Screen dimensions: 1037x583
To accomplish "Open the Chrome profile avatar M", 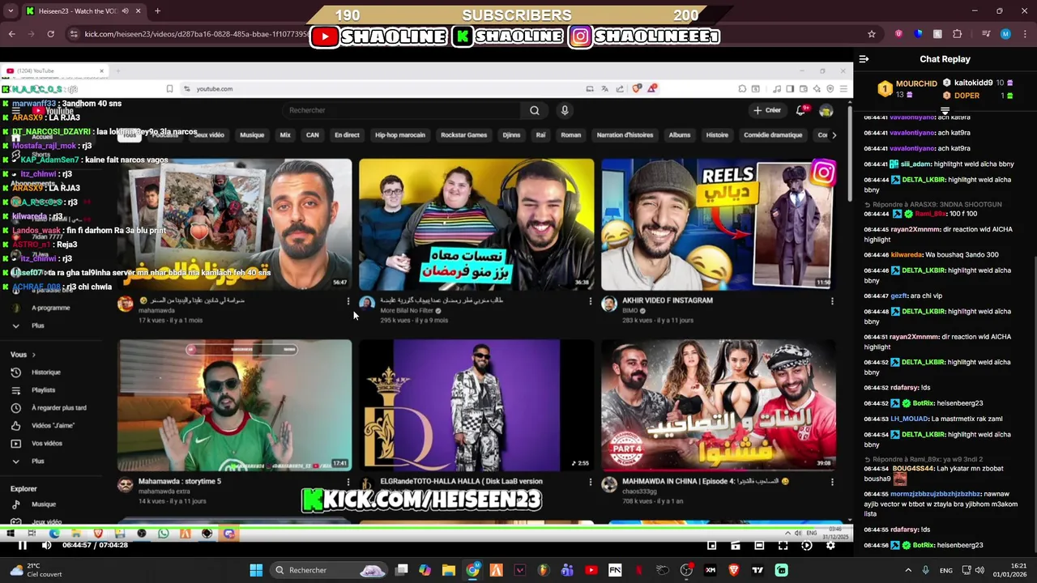I will click(x=1005, y=34).
